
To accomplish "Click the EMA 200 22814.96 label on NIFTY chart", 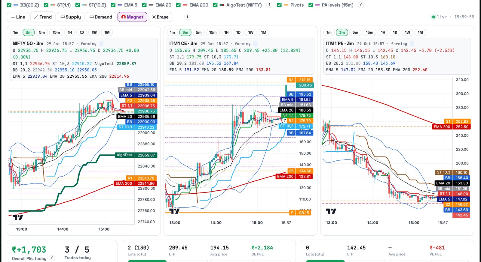I will [136, 183].
